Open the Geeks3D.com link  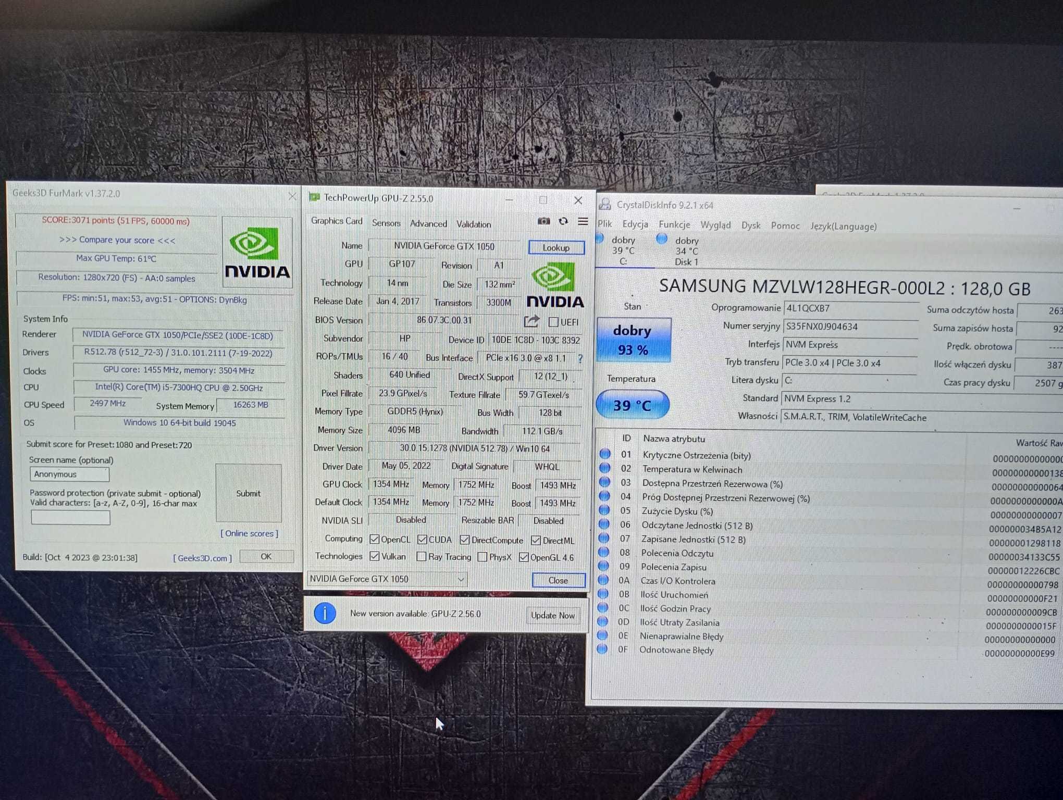pos(203,558)
